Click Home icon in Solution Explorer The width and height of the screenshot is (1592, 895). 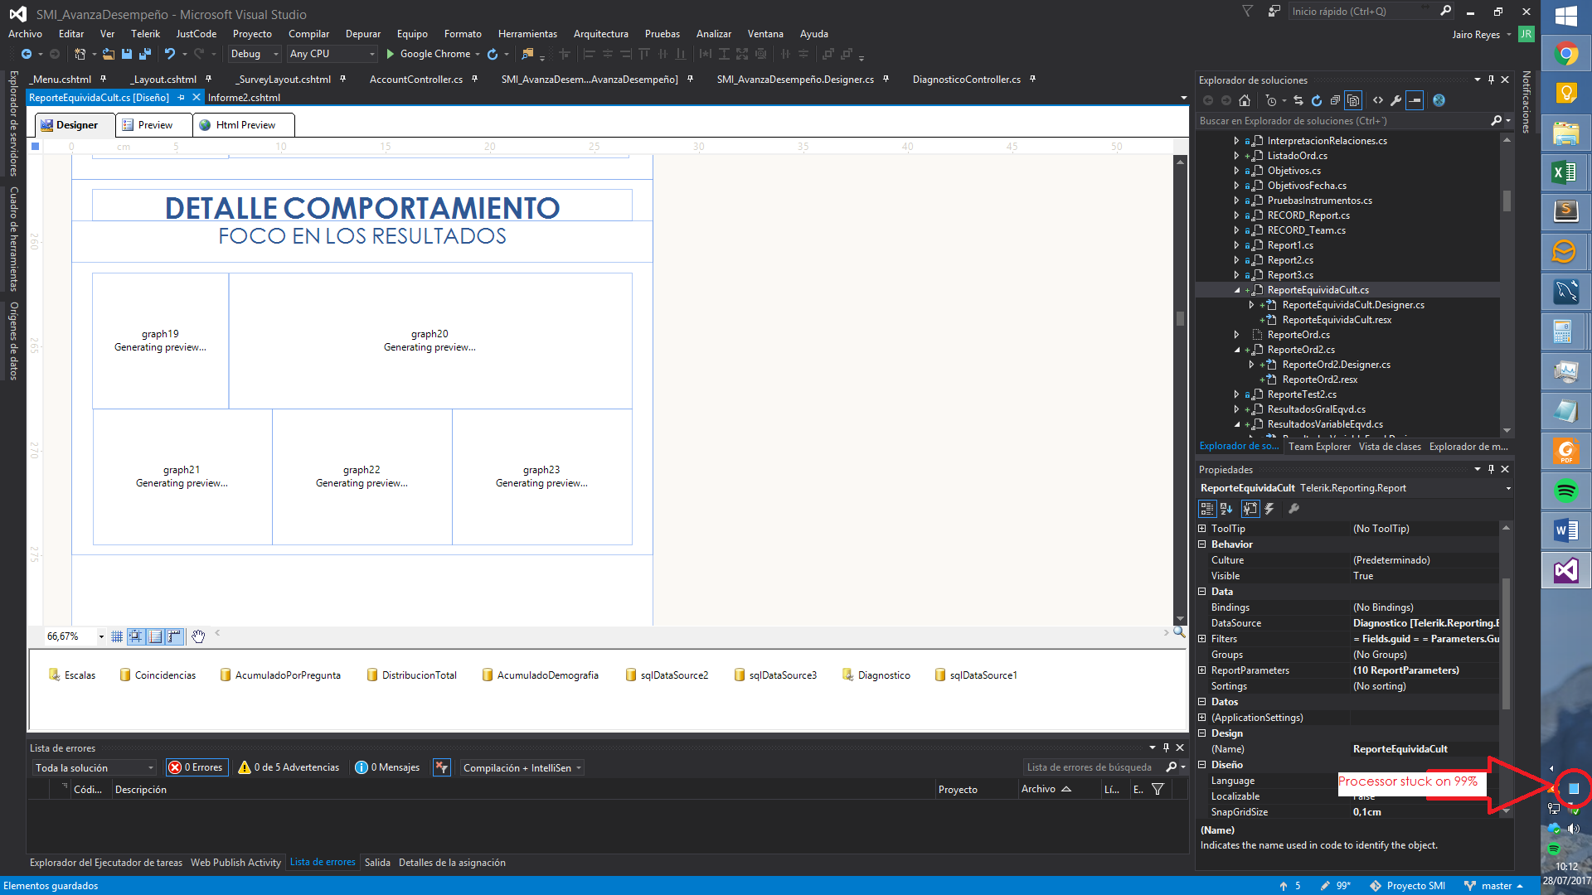tap(1245, 100)
